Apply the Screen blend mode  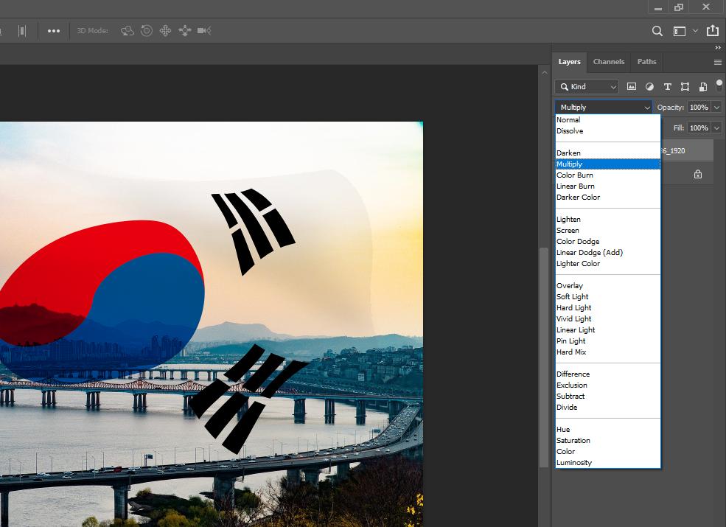(607, 231)
